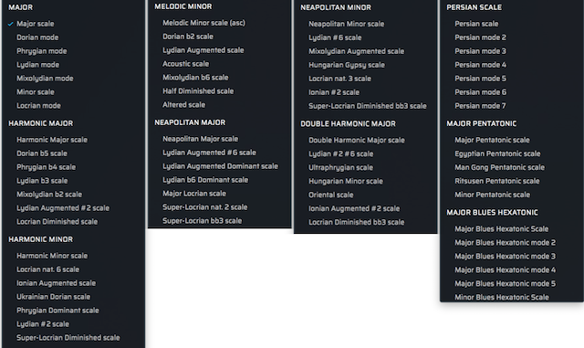Select the checked Major scale entry

[x=36, y=24]
